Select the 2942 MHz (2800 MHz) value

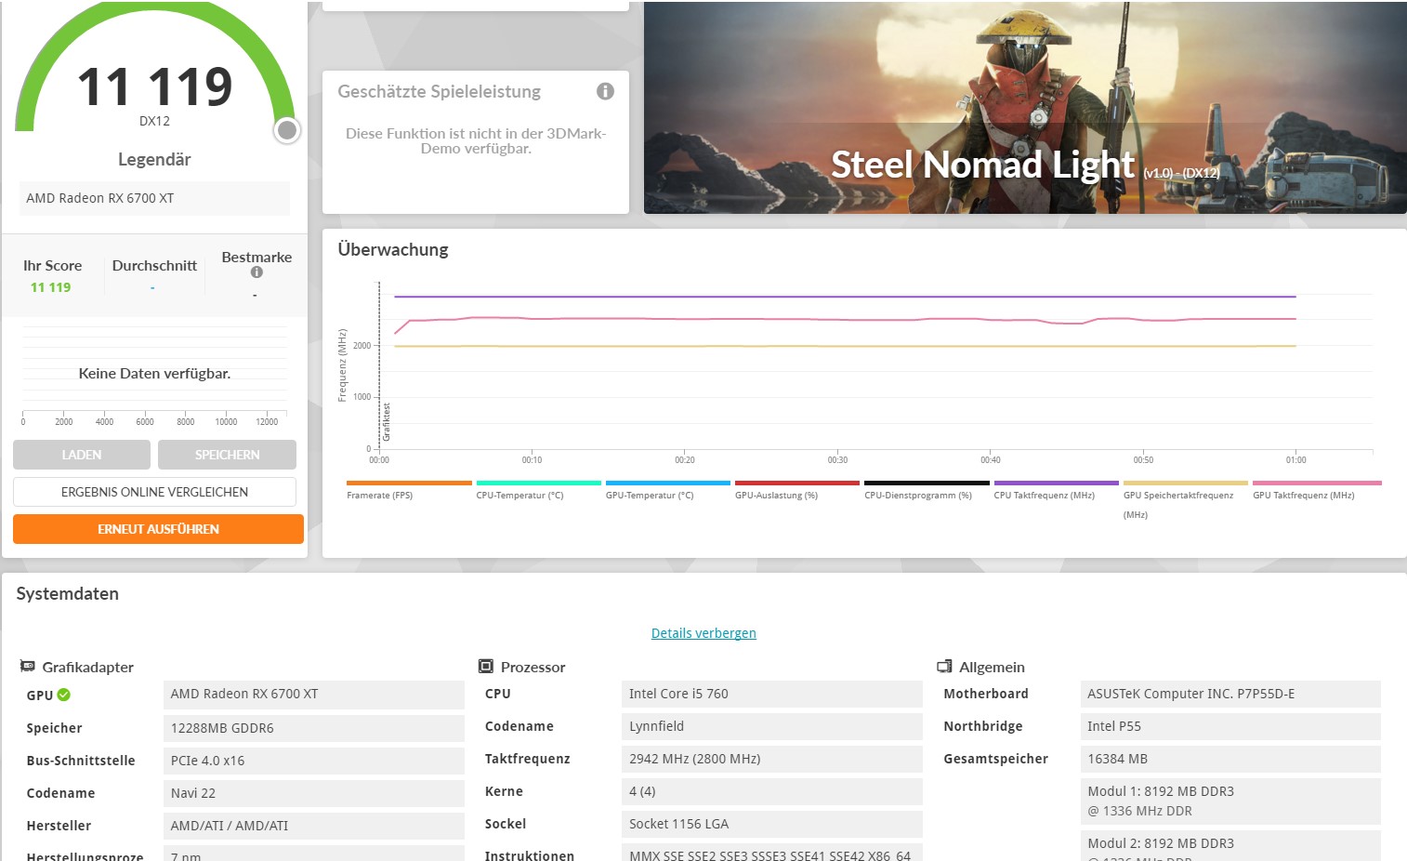(772, 759)
